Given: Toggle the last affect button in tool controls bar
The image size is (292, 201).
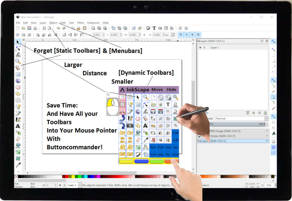Looking at the screenshot, I should [x=198, y=35].
